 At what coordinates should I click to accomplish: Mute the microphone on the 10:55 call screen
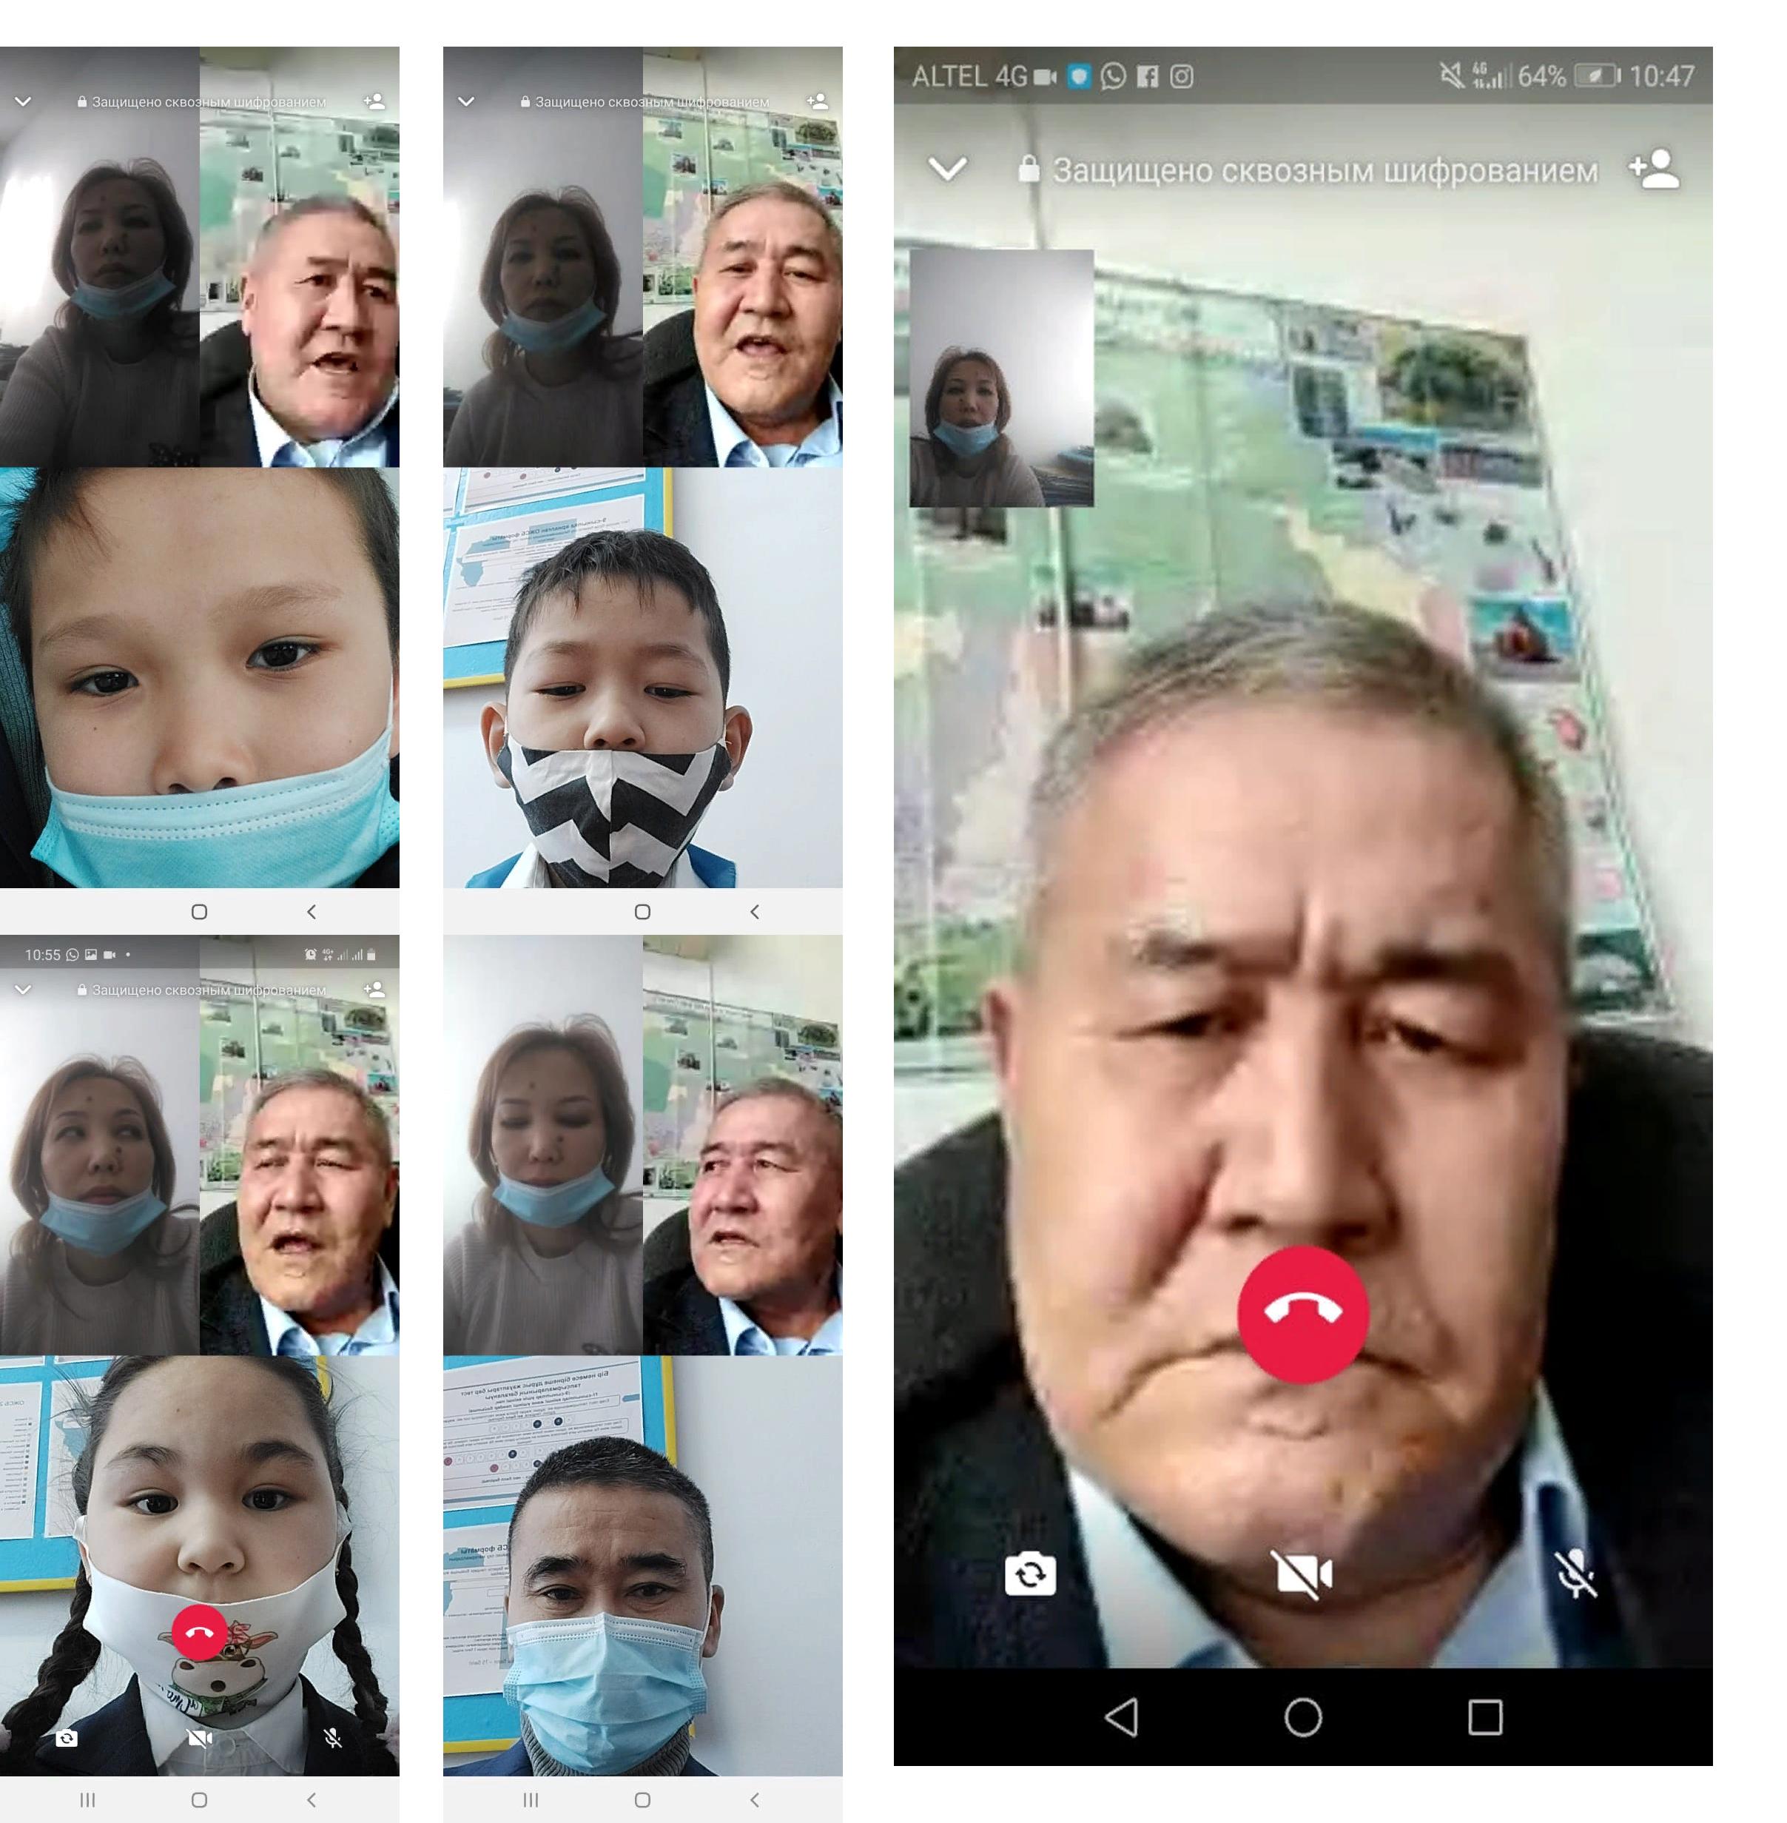pos(332,1738)
